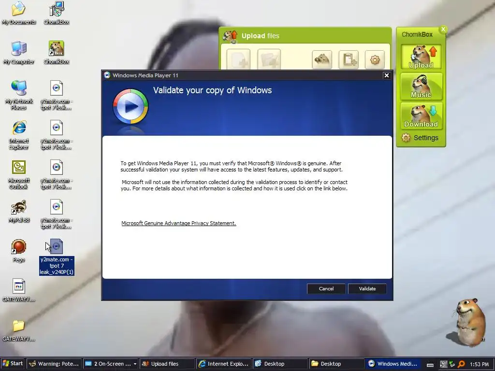
Task: Click Upload files window title
Action: (261, 36)
